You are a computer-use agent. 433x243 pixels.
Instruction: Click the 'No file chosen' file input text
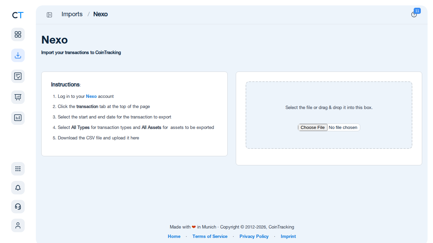[343, 127]
